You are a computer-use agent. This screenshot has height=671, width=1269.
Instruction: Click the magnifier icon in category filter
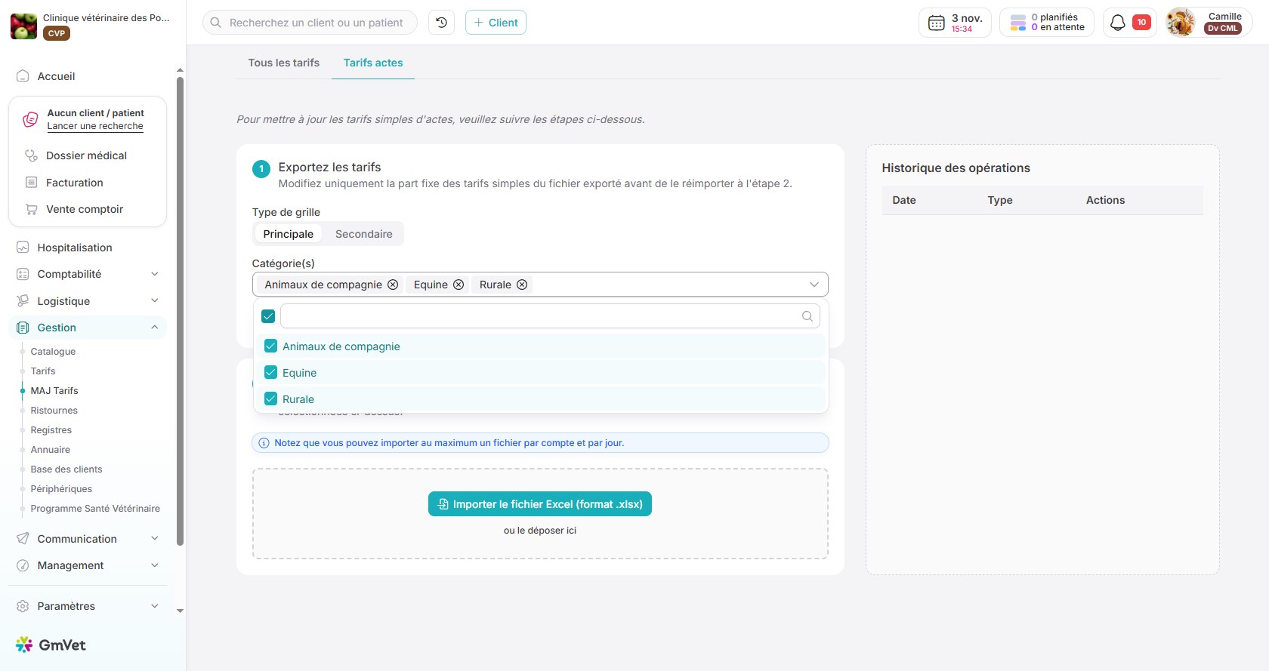click(807, 316)
